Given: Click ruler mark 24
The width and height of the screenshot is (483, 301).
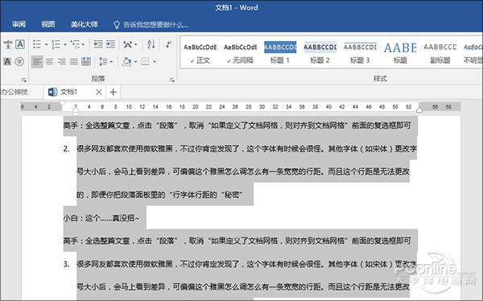Looking at the screenshot, I should [222, 107].
